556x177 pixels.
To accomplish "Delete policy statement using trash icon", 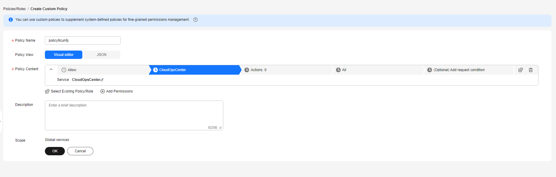I will click(531, 70).
